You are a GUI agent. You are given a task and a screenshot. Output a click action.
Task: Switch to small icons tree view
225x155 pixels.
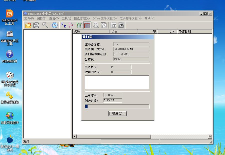[71, 25]
